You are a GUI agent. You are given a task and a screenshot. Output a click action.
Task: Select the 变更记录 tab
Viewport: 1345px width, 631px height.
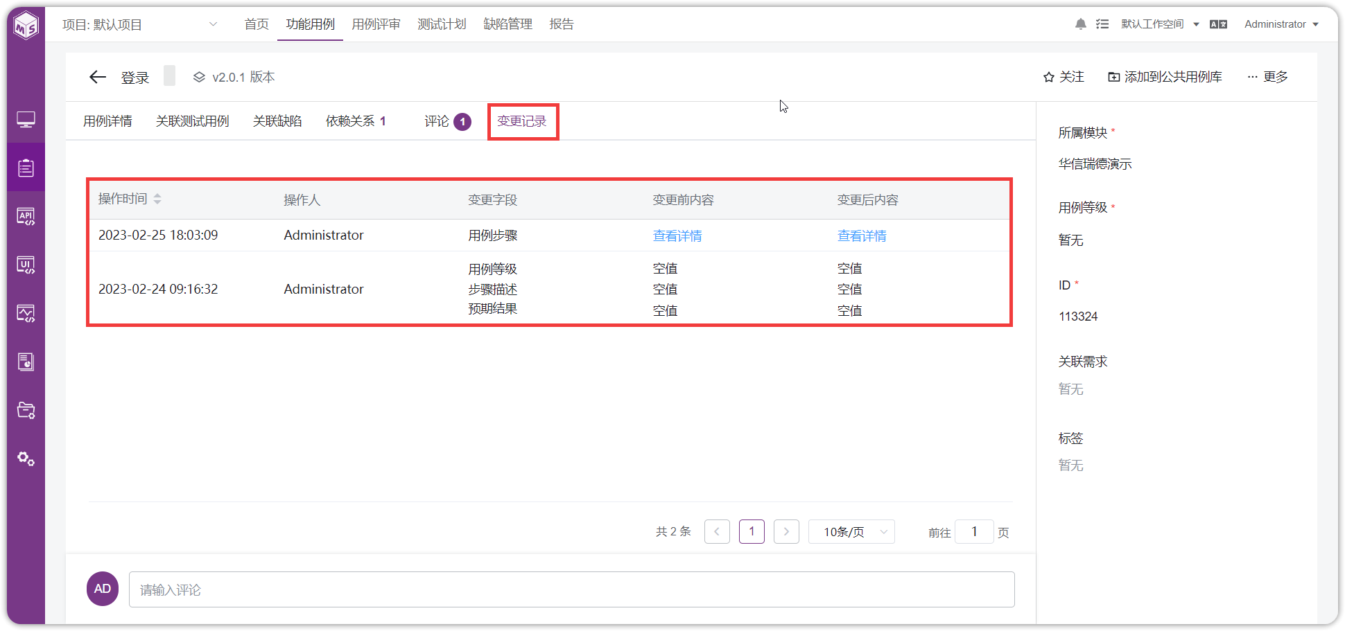tap(522, 121)
